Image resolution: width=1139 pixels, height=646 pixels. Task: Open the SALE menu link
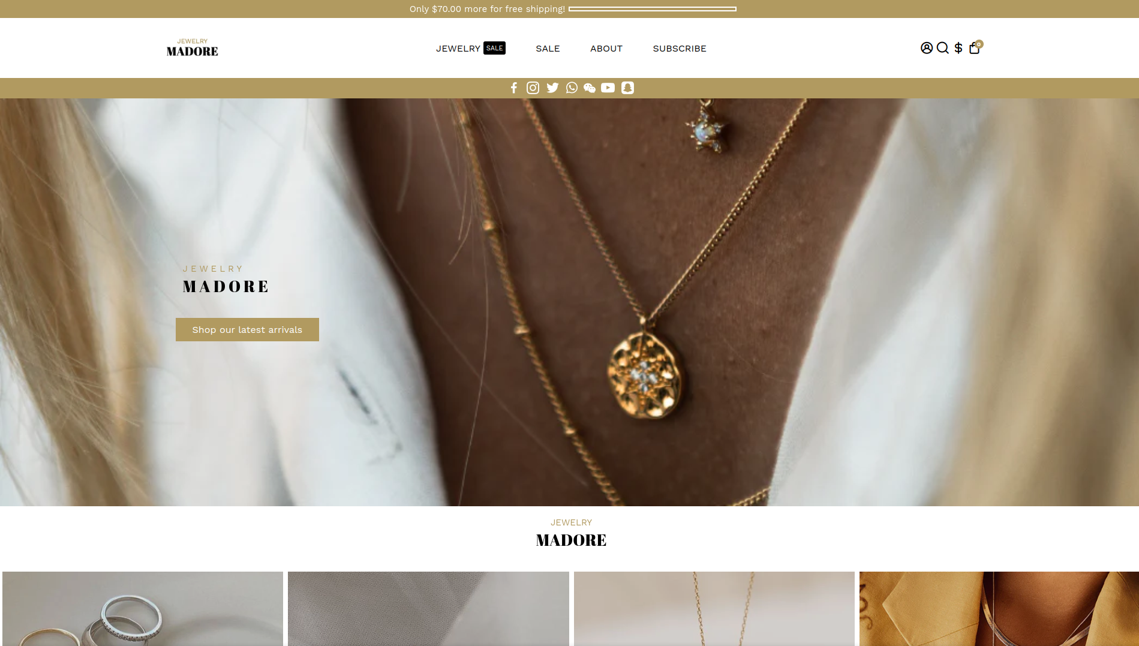pos(548,49)
